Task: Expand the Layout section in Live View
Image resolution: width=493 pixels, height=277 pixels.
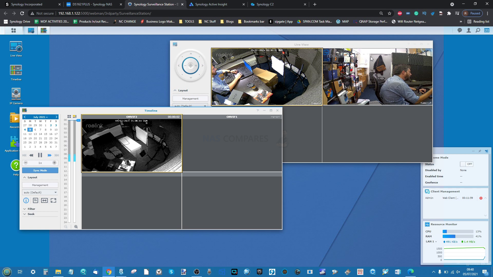Action: coord(175,90)
